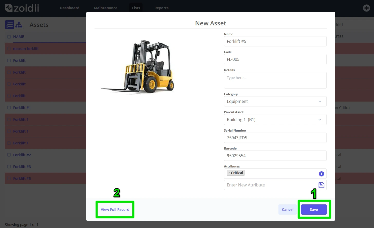This screenshot has height=228, width=374.
Task: Open the Category dropdown showing Equipment
Action: tap(275, 101)
